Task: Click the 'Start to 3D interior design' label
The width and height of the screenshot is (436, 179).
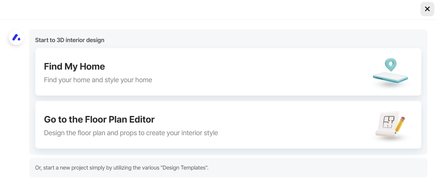Action: click(x=70, y=40)
